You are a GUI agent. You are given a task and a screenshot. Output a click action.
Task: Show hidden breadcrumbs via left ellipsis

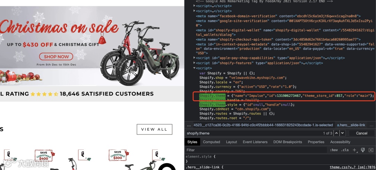pos(189,125)
